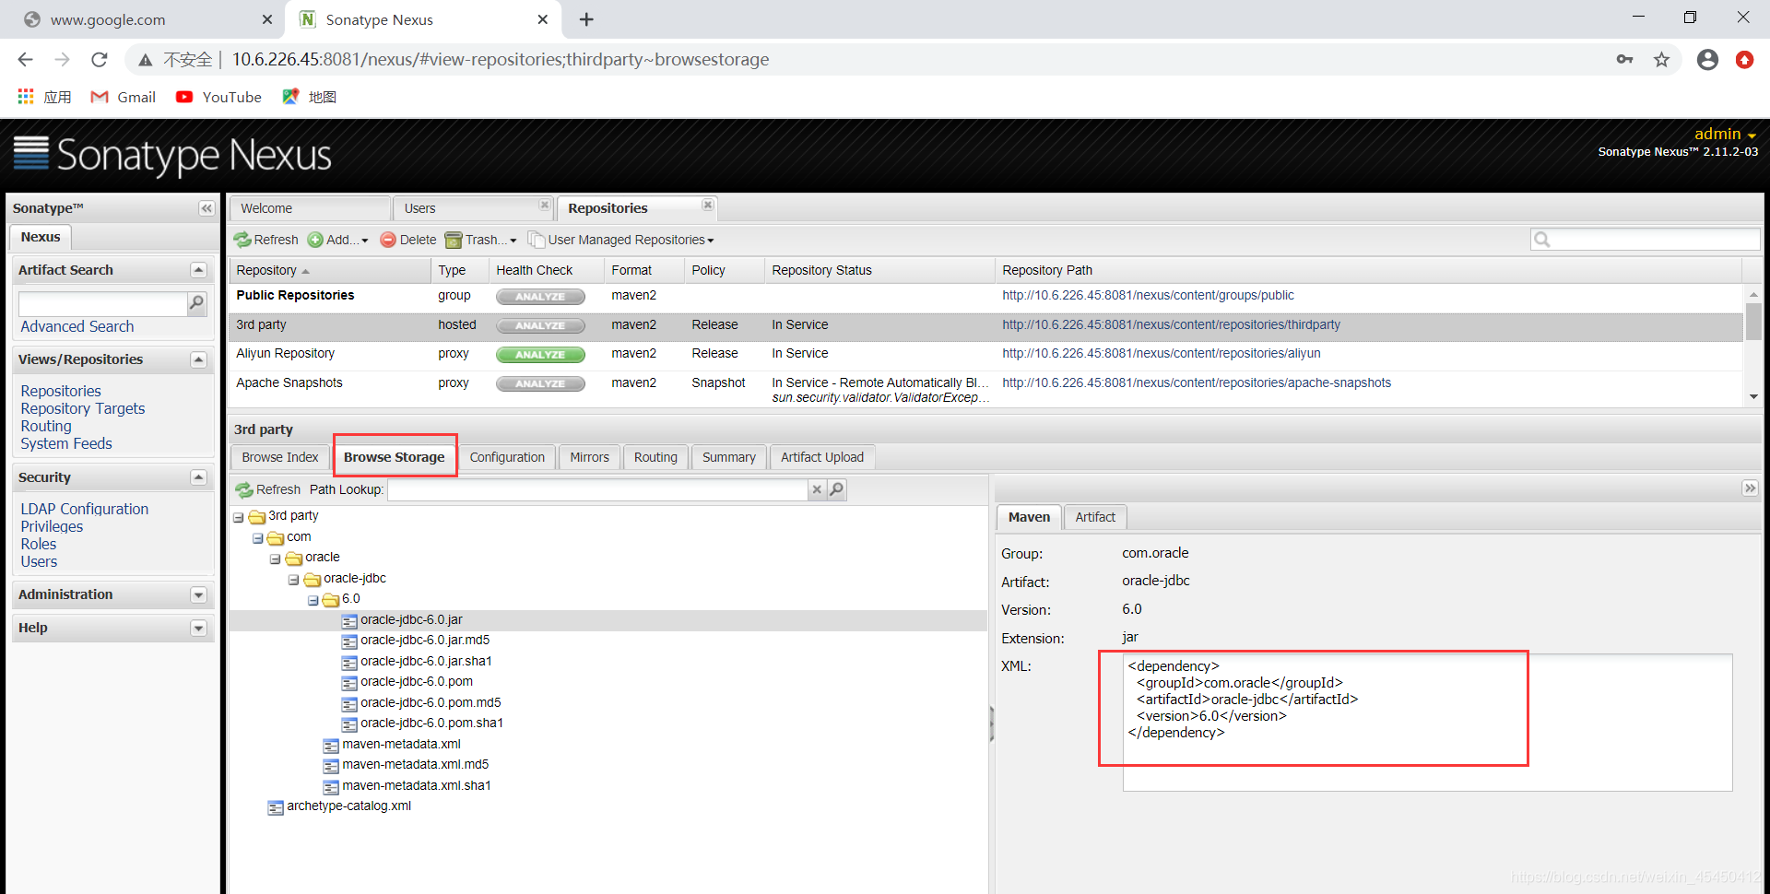Select oracle-jdbc-6.0.jar.sha1 file
This screenshot has height=894, width=1770.
[426, 661]
